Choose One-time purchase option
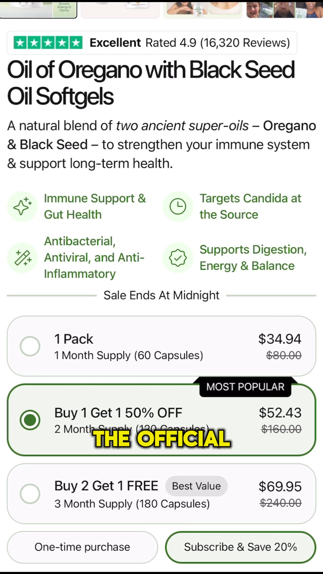The width and height of the screenshot is (323, 574). pyautogui.click(x=82, y=547)
